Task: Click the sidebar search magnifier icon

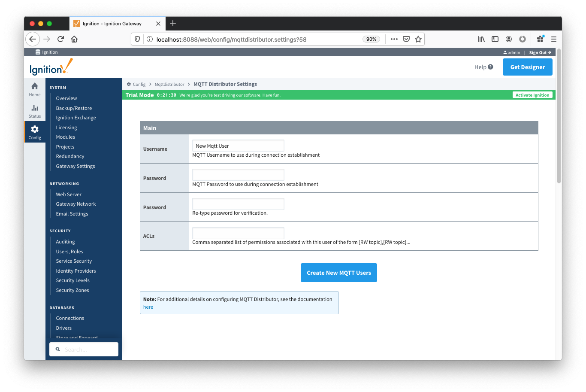Action: tap(58, 349)
